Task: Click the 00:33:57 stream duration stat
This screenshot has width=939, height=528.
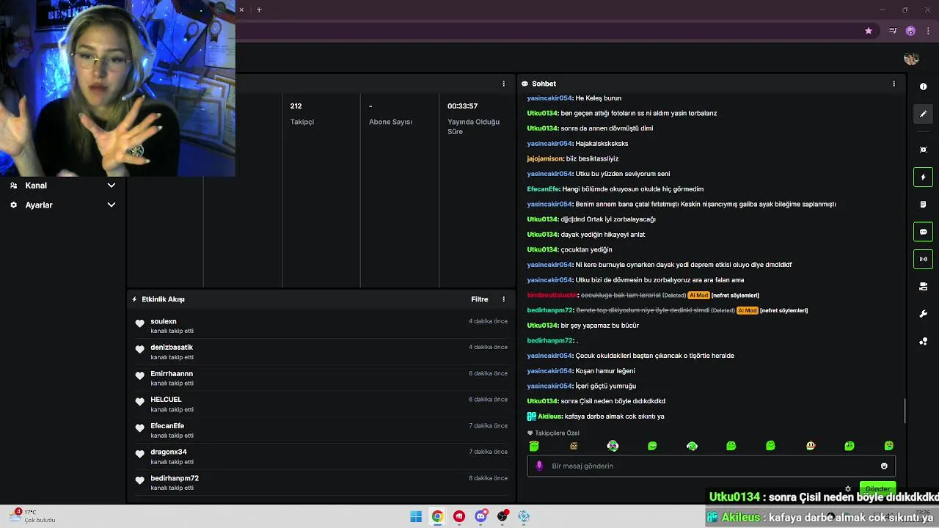Action: click(474, 118)
